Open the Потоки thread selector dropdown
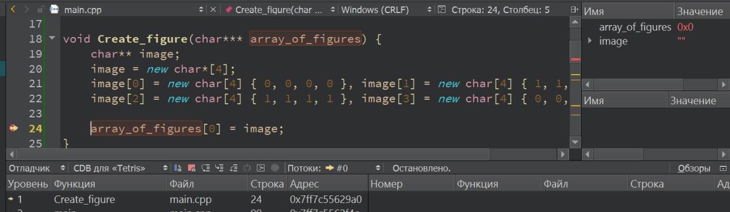 tap(378, 168)
